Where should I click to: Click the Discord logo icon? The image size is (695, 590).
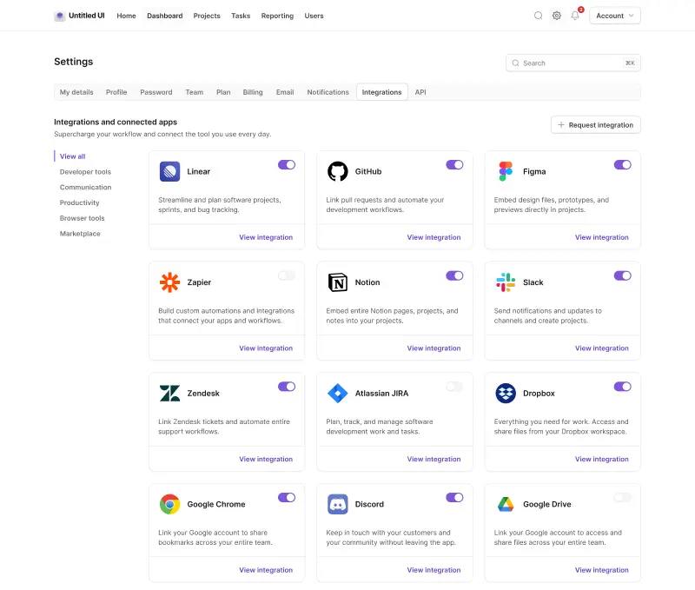click(x=338, y=504)
